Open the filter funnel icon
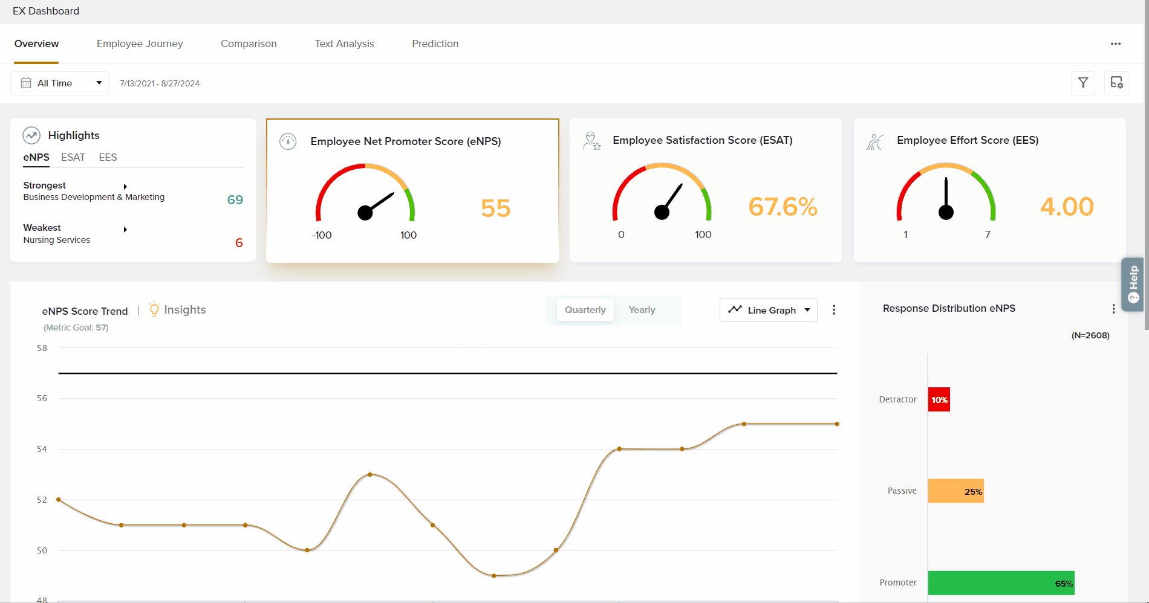 1083,83
